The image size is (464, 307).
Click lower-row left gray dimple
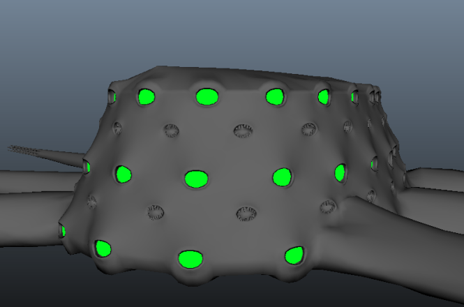coord(155,211)
